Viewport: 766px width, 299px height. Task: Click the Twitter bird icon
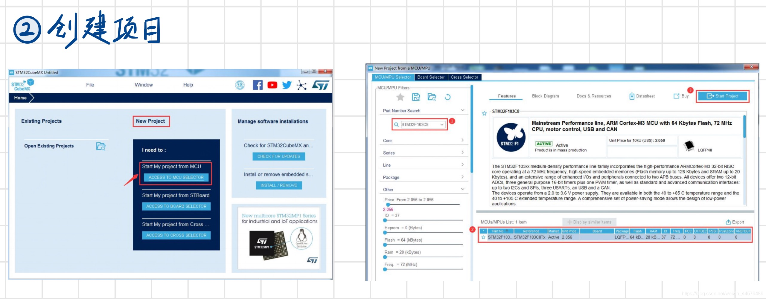click(x=287, y=85)
